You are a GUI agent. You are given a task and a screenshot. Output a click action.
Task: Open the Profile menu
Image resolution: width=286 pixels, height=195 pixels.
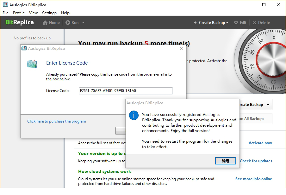pos(19,13)
